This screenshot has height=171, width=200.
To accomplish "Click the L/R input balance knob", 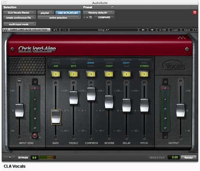I will click(x=35, y=136).
